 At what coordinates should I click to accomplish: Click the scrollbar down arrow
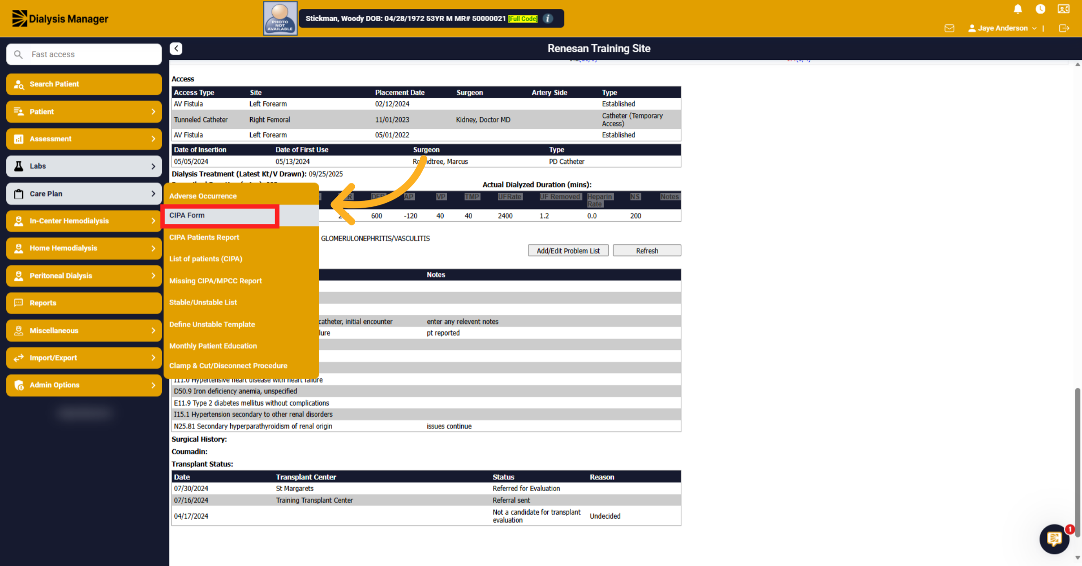pyautogui.click(x=1077, y=558)
